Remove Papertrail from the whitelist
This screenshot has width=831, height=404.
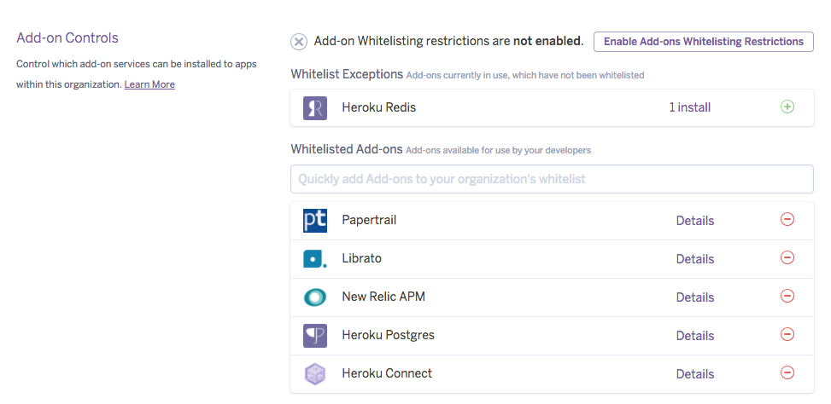(787, 219)
